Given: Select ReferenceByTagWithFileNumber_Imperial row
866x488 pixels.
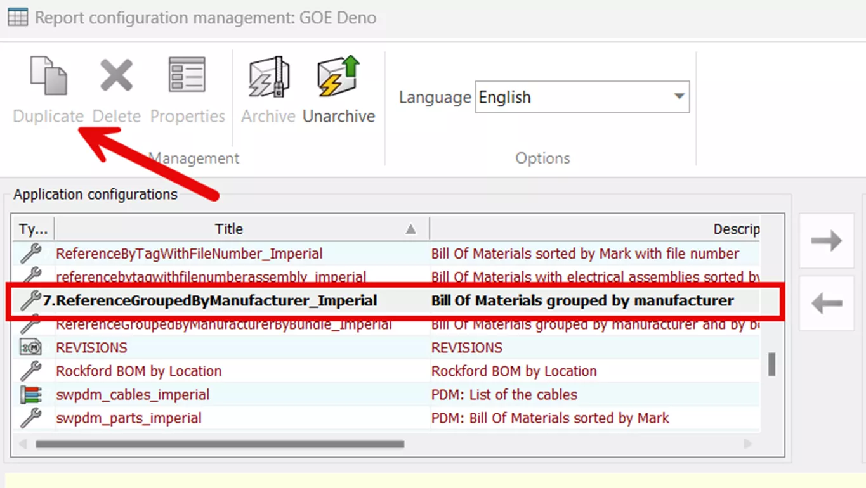Looking at the screenshot, I should click(386, 254).
